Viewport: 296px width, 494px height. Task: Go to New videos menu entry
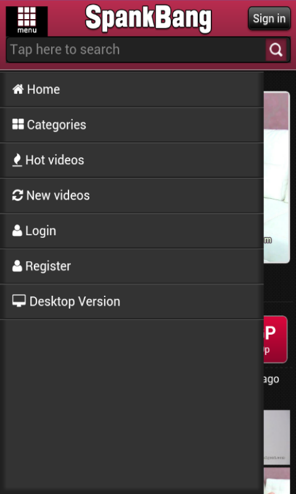132,196
